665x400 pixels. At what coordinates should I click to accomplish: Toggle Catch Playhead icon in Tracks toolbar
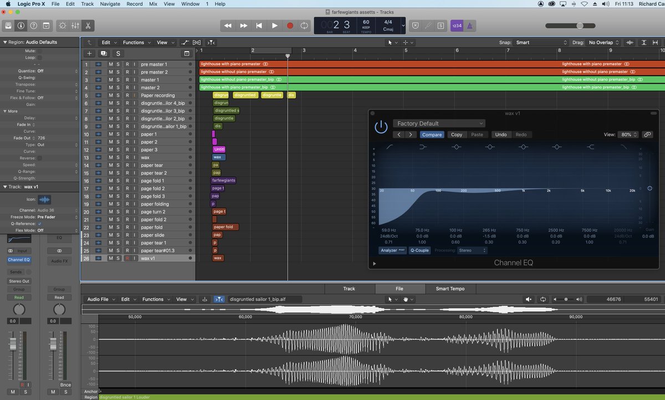tap(211, 43)
